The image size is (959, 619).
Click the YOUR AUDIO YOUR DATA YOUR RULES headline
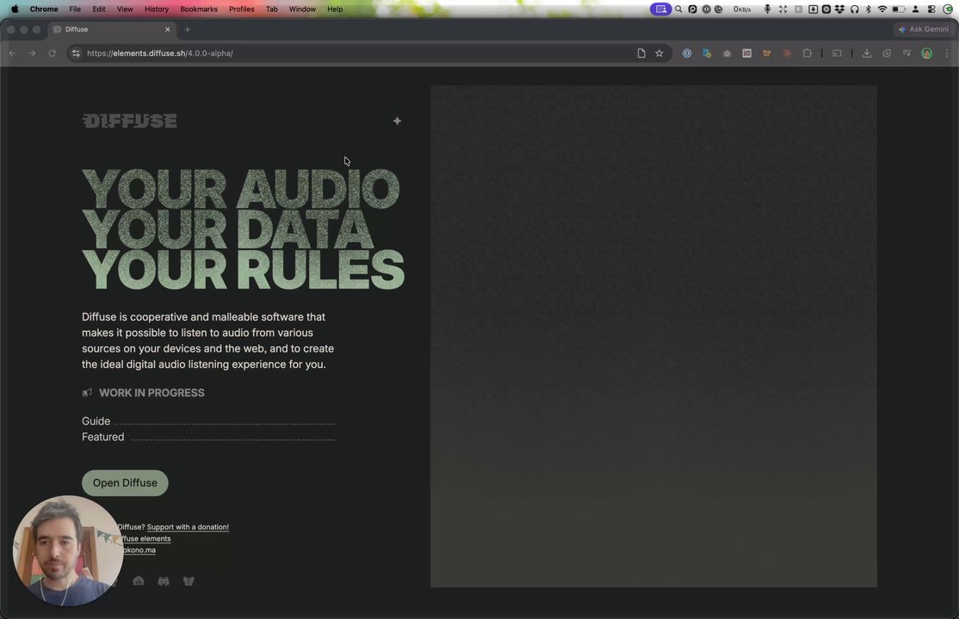pos(243,230)
